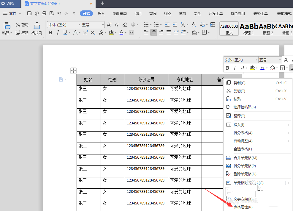The height and width of the screenshot is (211, 293).
Task: Expand the bullet list style dropdown arrow
Action: (x=151, y=25)
